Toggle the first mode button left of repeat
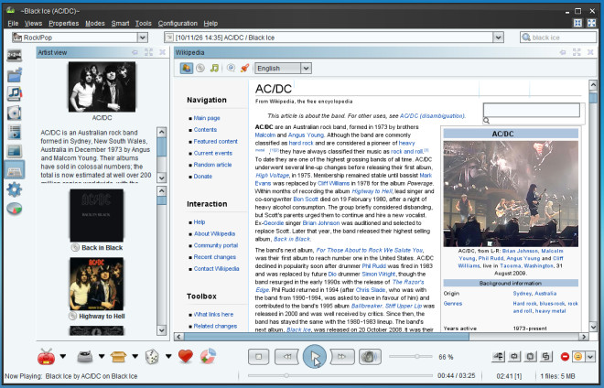The height and width of the screenshot is (388, 604). 498,357
